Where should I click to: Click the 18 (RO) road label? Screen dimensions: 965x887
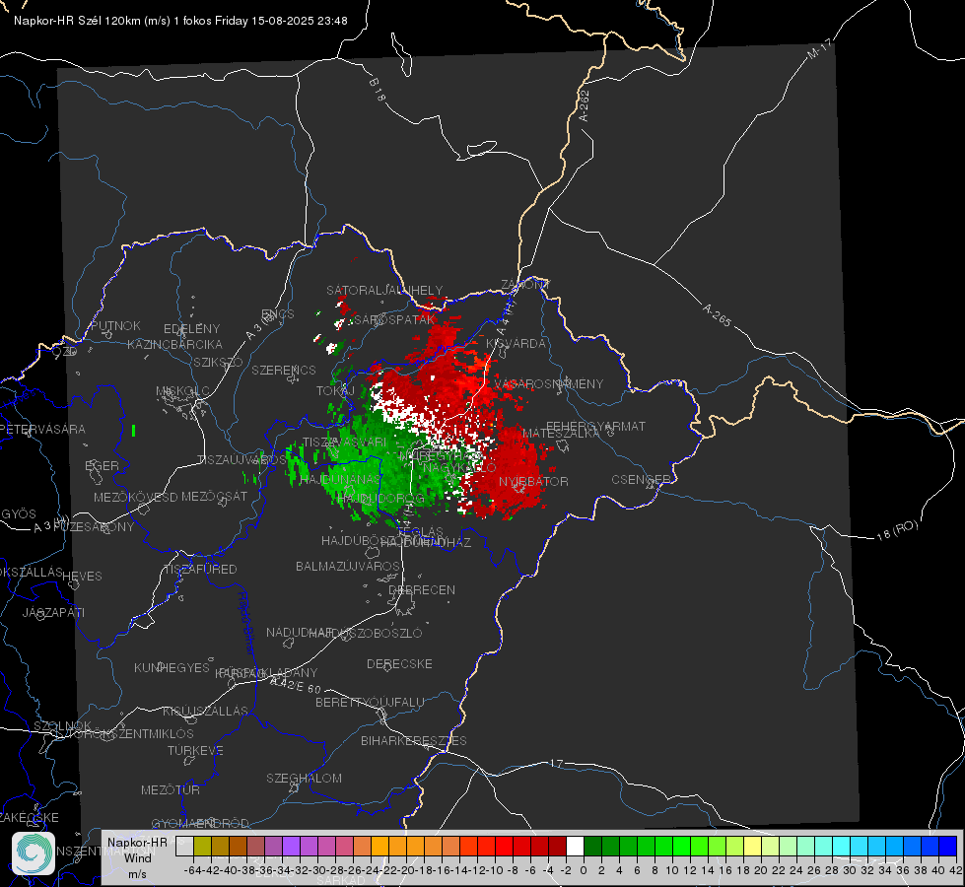[x=897, y=530]
